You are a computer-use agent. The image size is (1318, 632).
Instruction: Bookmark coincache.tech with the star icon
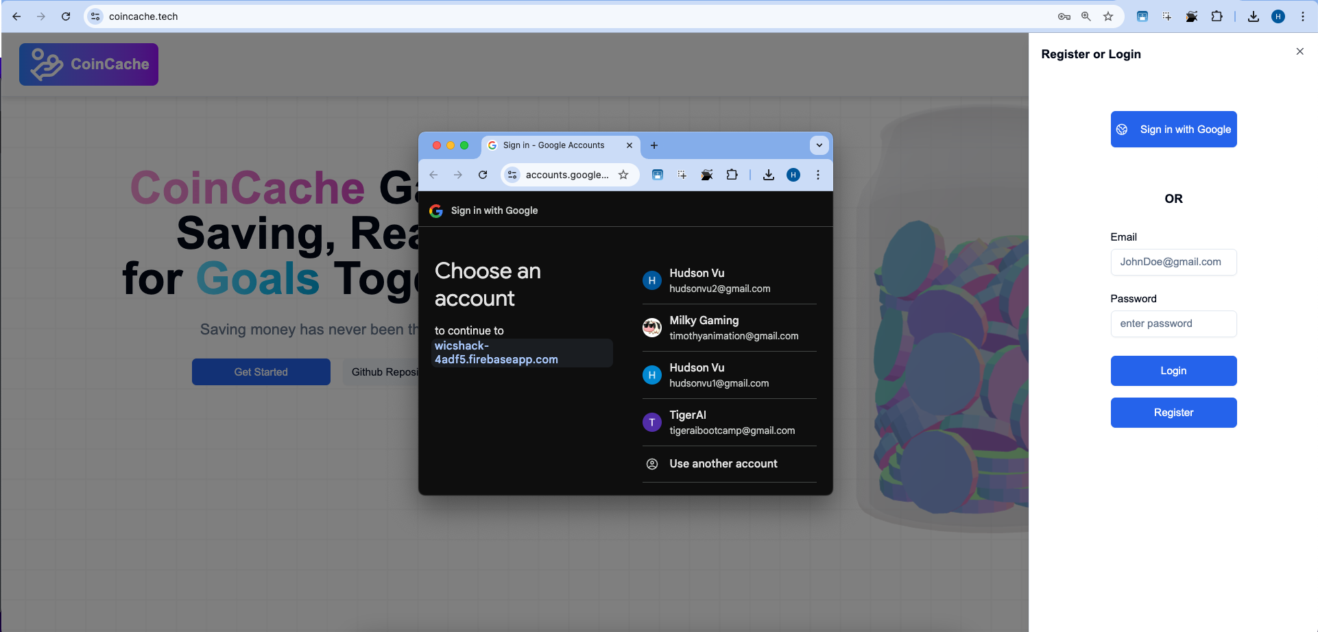(1108, 16)
